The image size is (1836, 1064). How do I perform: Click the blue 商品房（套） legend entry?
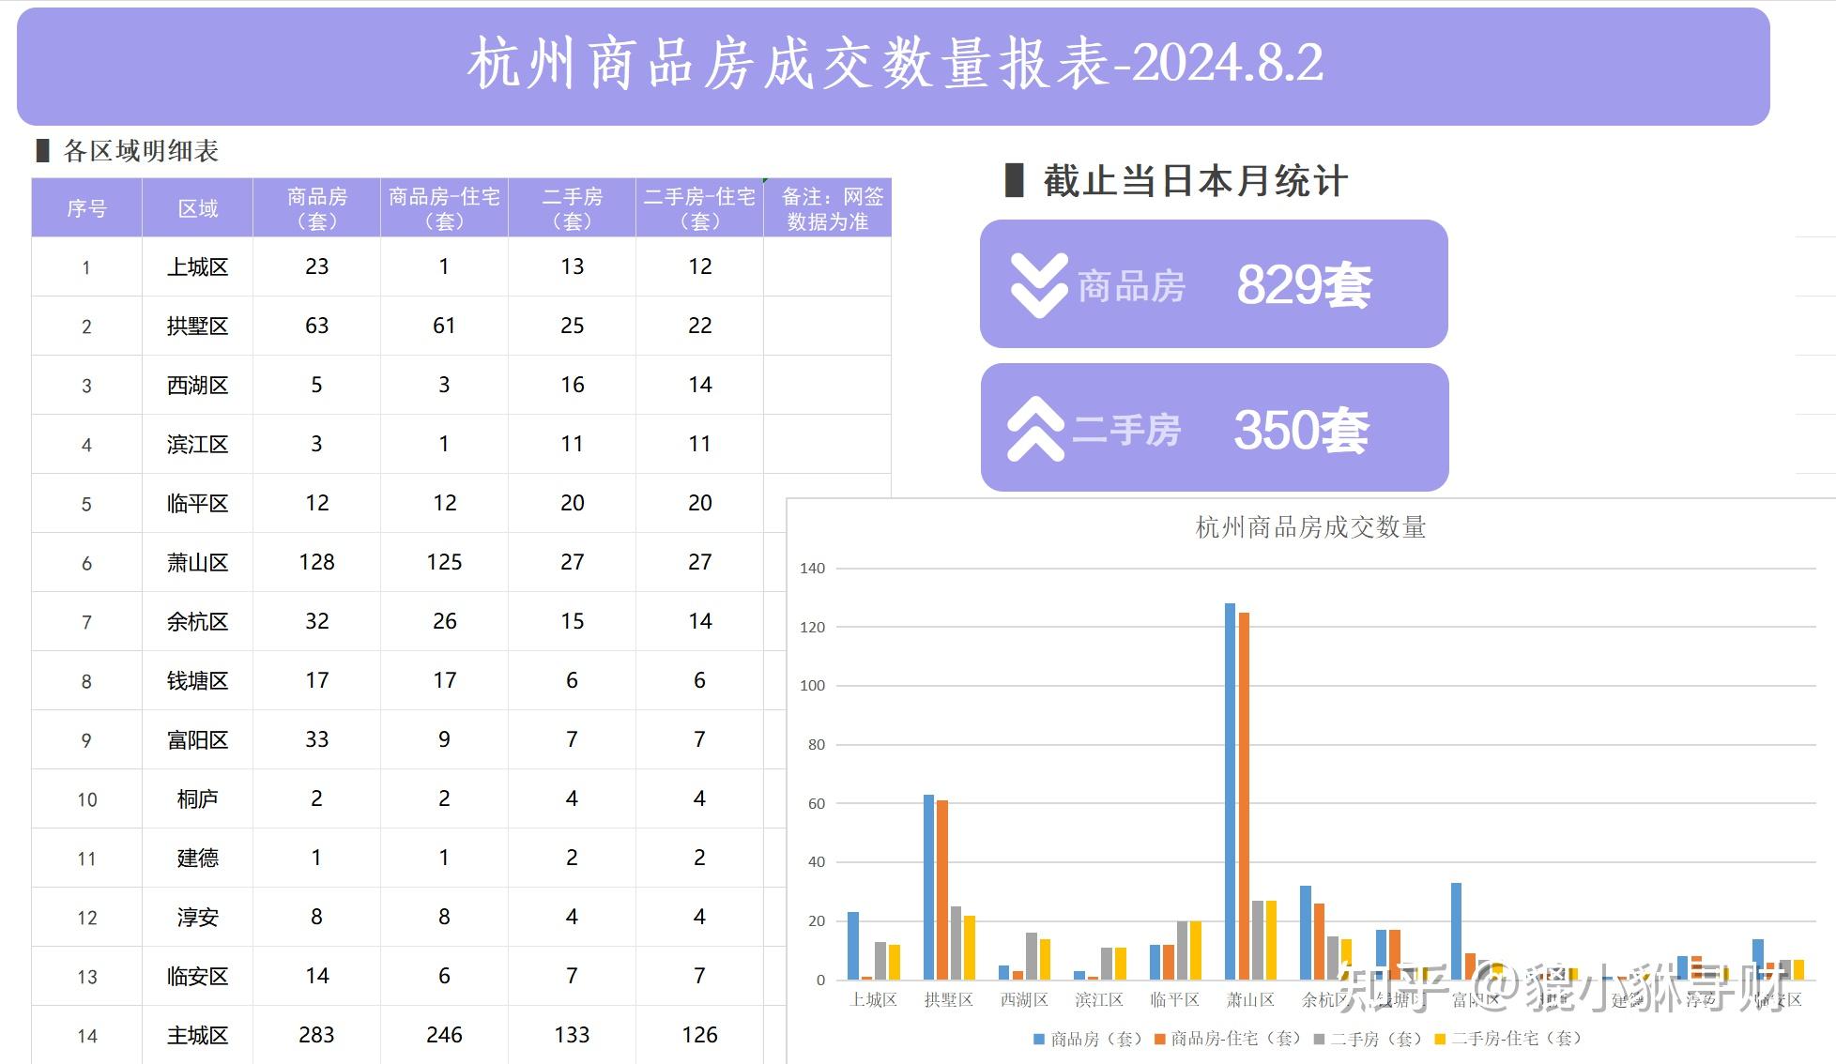point(1088,1039)
